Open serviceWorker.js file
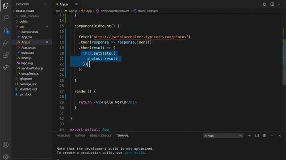 click(32, 68)
